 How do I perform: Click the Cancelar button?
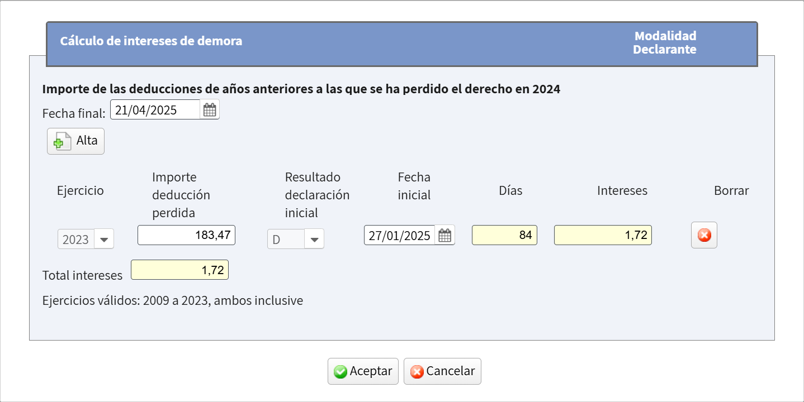442,371
